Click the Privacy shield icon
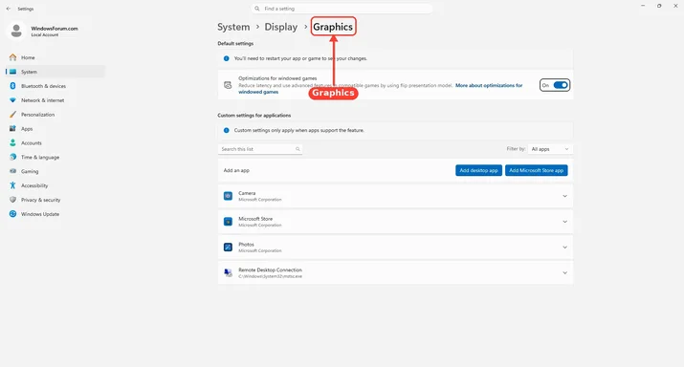Viewport: 684px width, 367px height. (12, 200)
